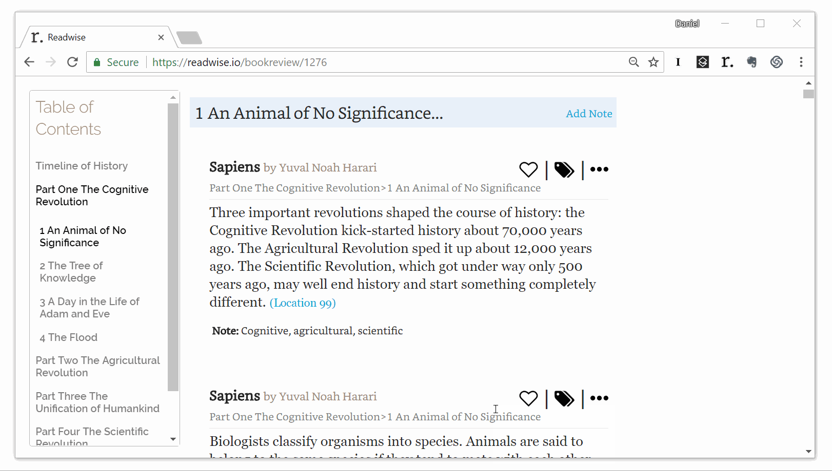Reload the Readwise page

click(x=72, y=62)
